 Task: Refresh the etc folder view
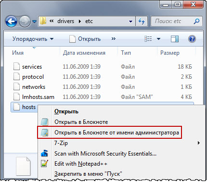[142, 21]
